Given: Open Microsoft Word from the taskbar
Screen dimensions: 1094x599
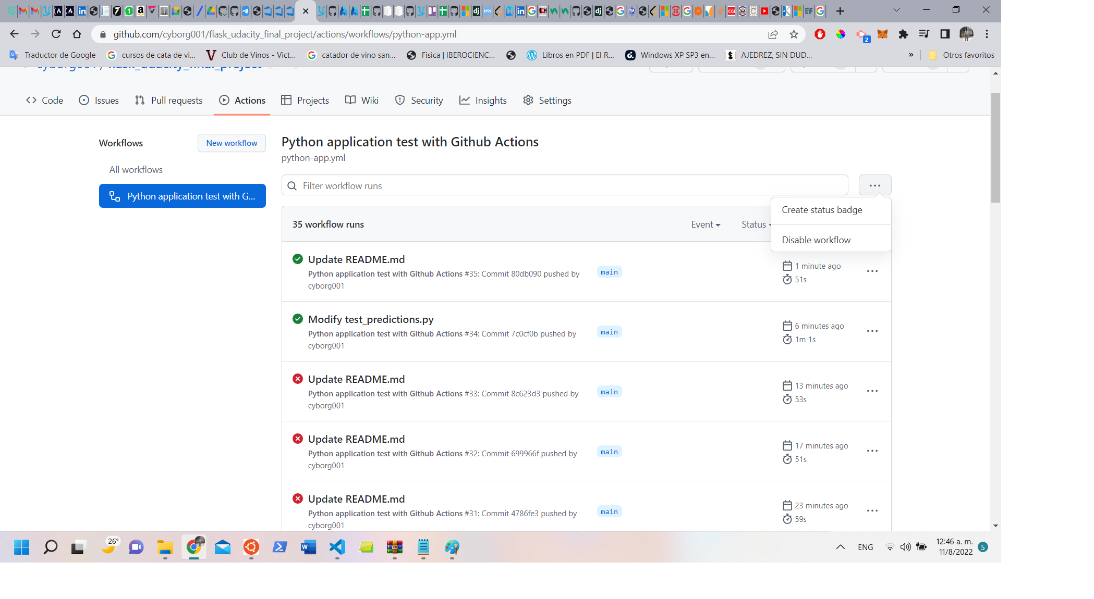Looking at the screenshot, I should point(308,547).
